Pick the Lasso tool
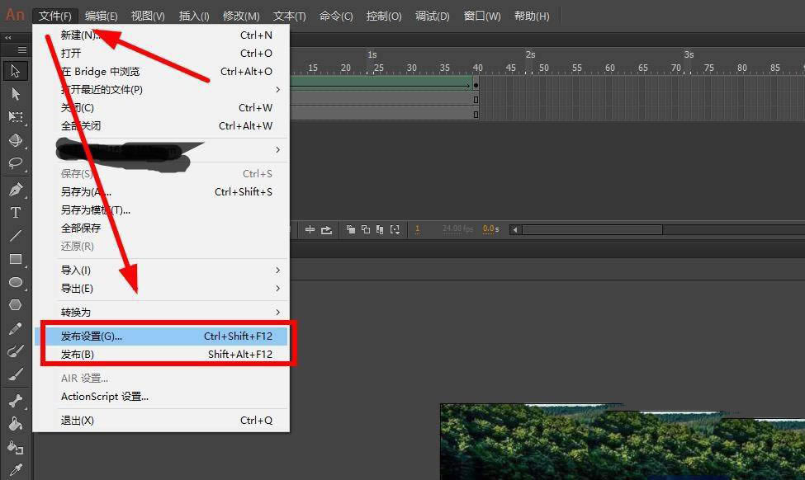Image resolution: width=805 pixels, height=480 pixels. coord(15,163)
